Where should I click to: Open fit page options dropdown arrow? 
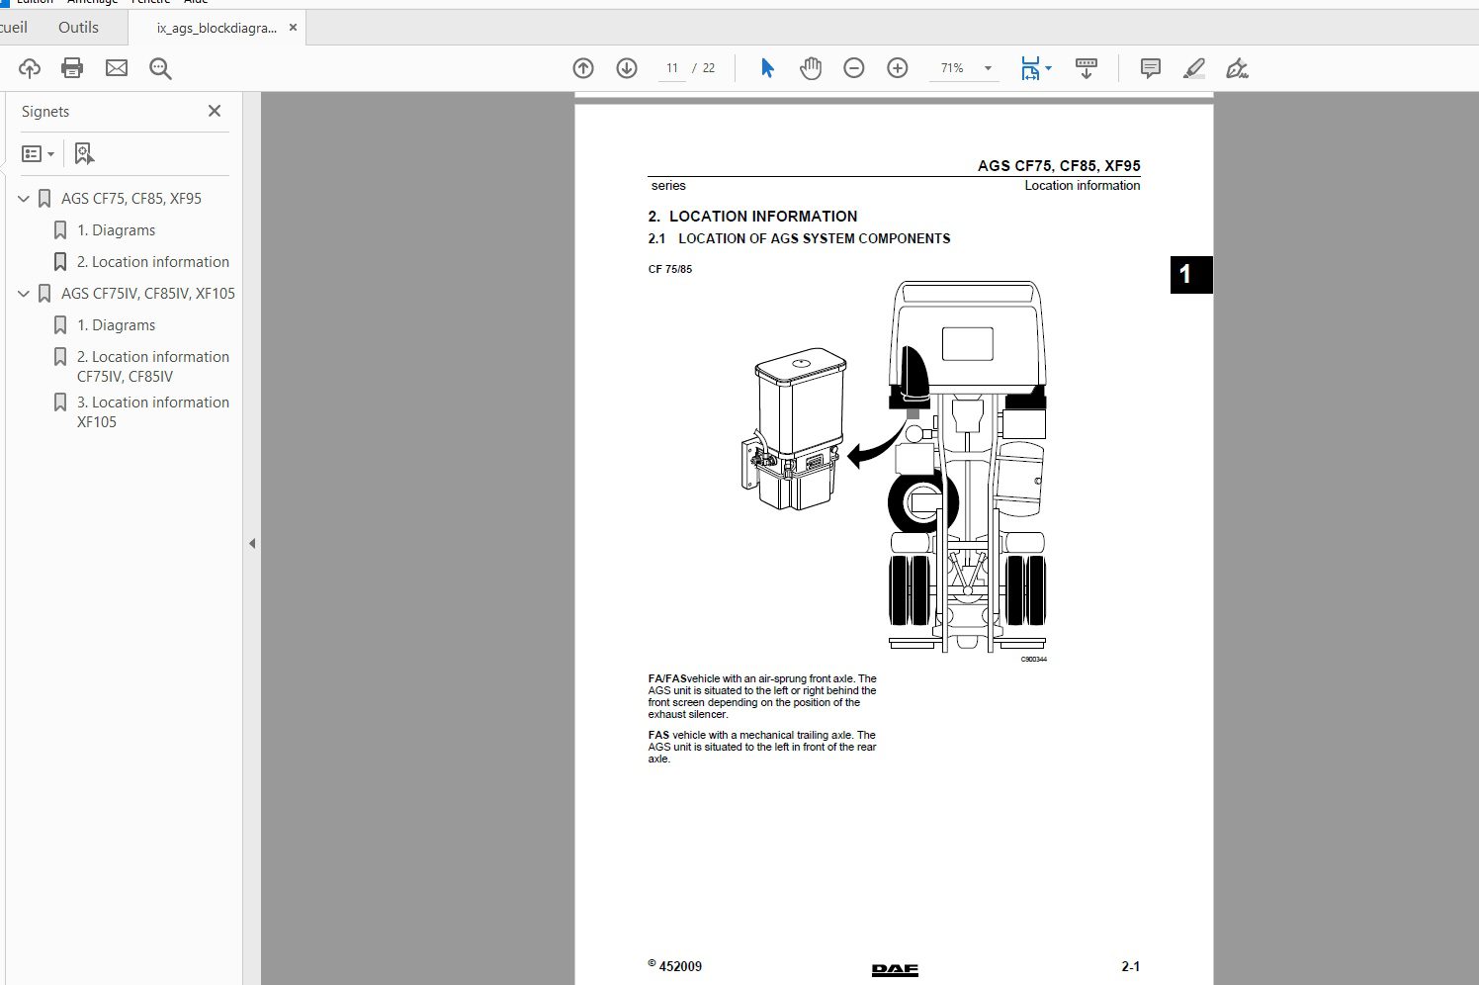[1049, 68]
